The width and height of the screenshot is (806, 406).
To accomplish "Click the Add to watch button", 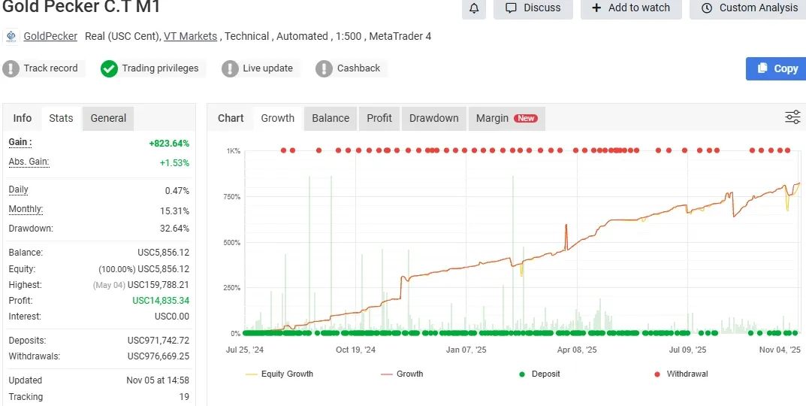I will coord(631,8).
